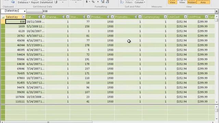Click the relationship icon in channelKey header
Screen dimensions: 219x123
[x=64, y=17]
